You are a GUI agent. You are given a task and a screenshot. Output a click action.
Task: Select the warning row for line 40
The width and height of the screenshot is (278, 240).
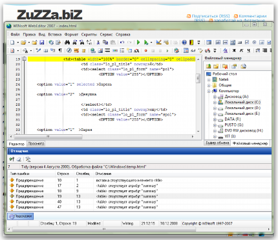click(140, 202)
